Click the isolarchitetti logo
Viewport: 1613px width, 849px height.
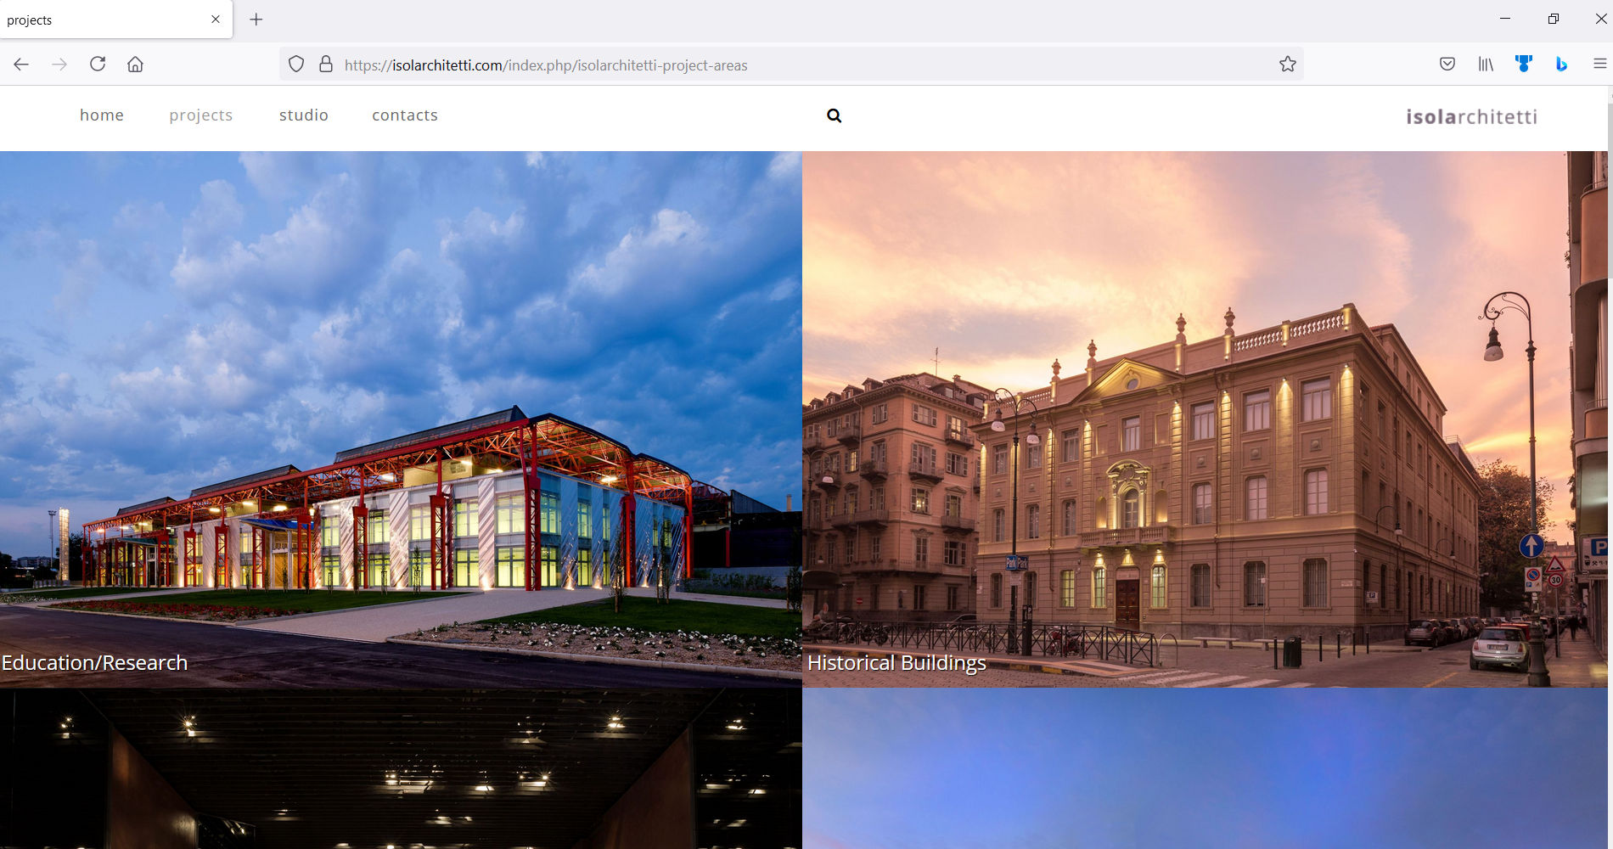pyautogui.click(x=1471, y=117)
